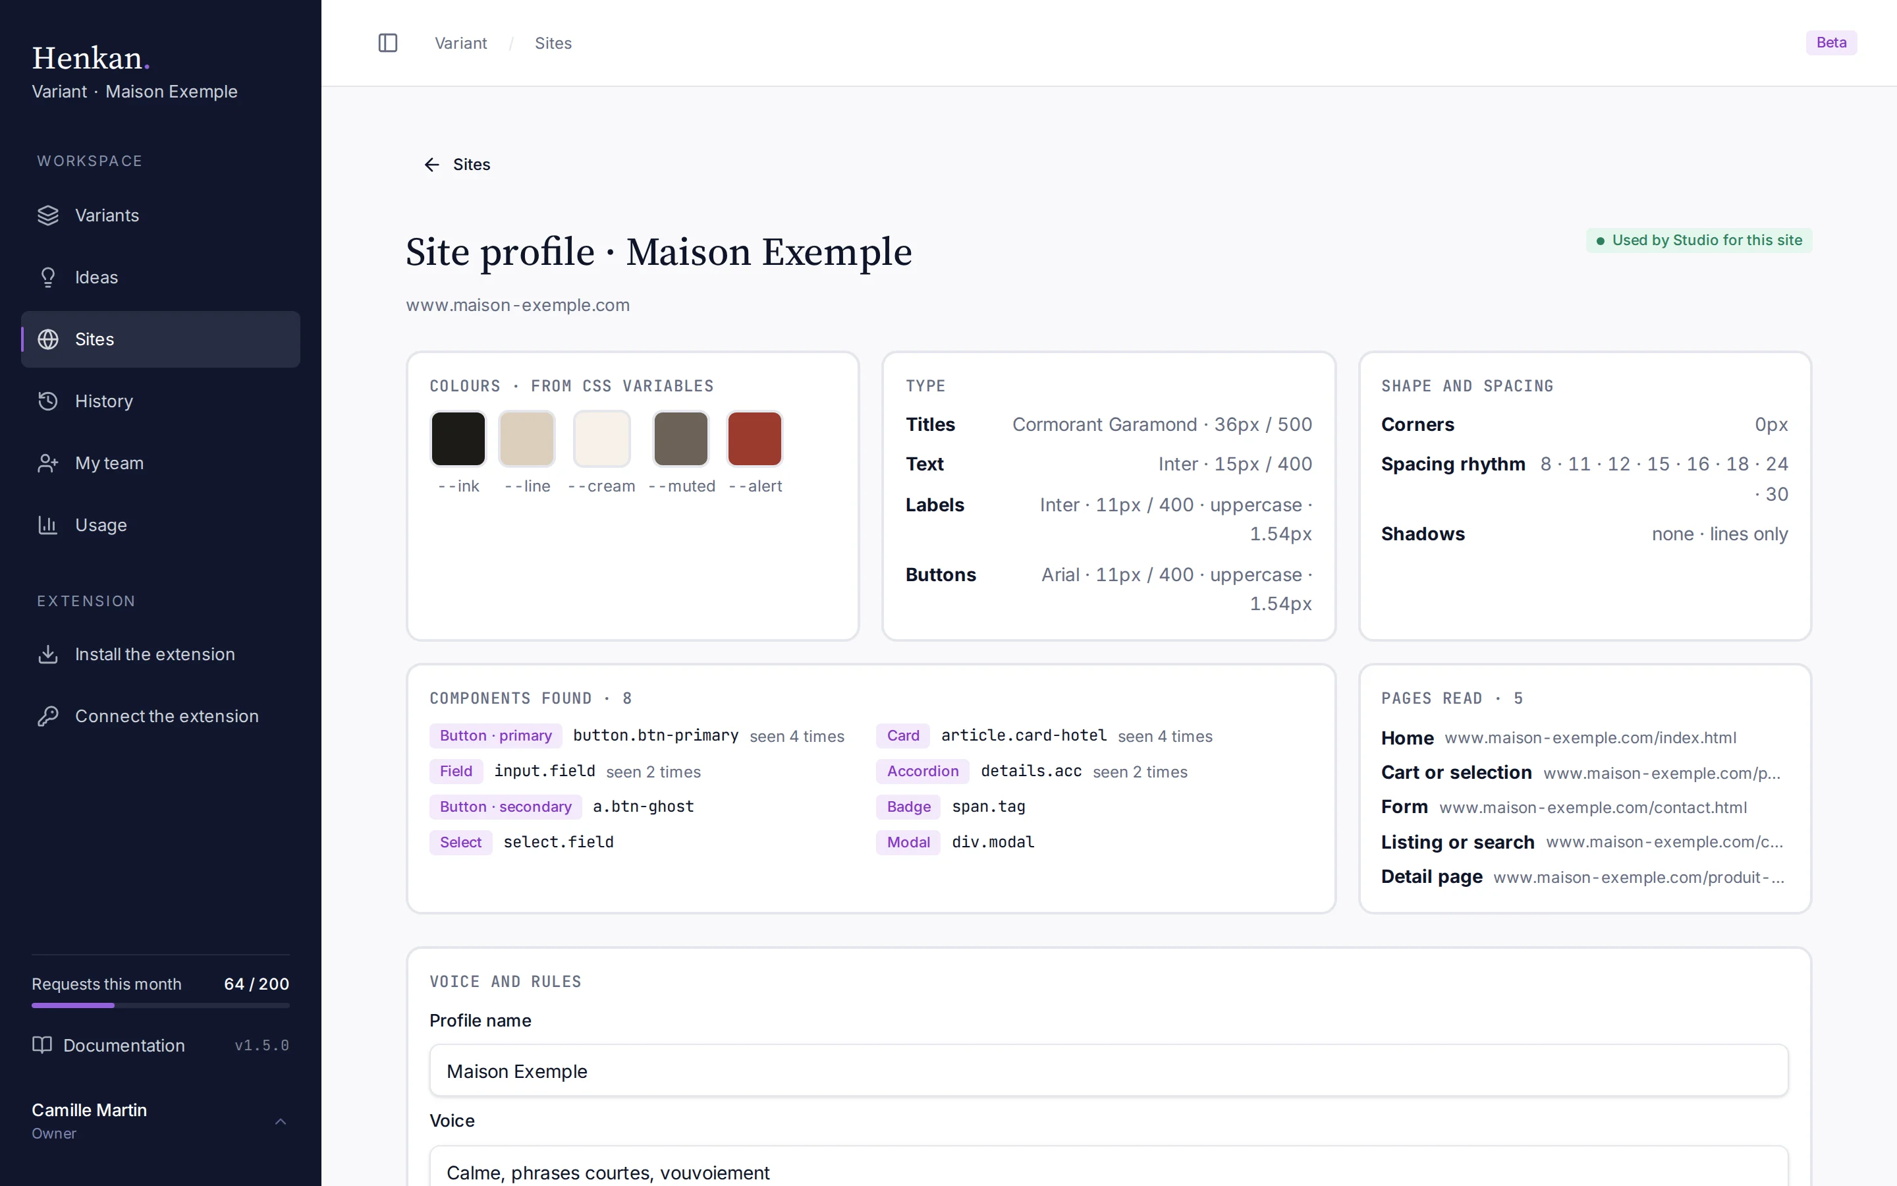Open History in the sidebar
Image resolution: width=1897 pixels, height=1186 pixels.
tap(161, 401)
